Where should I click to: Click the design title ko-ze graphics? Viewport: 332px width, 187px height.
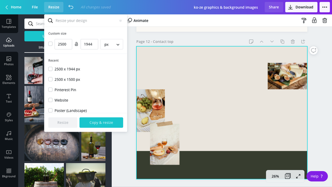coord(226,7)
